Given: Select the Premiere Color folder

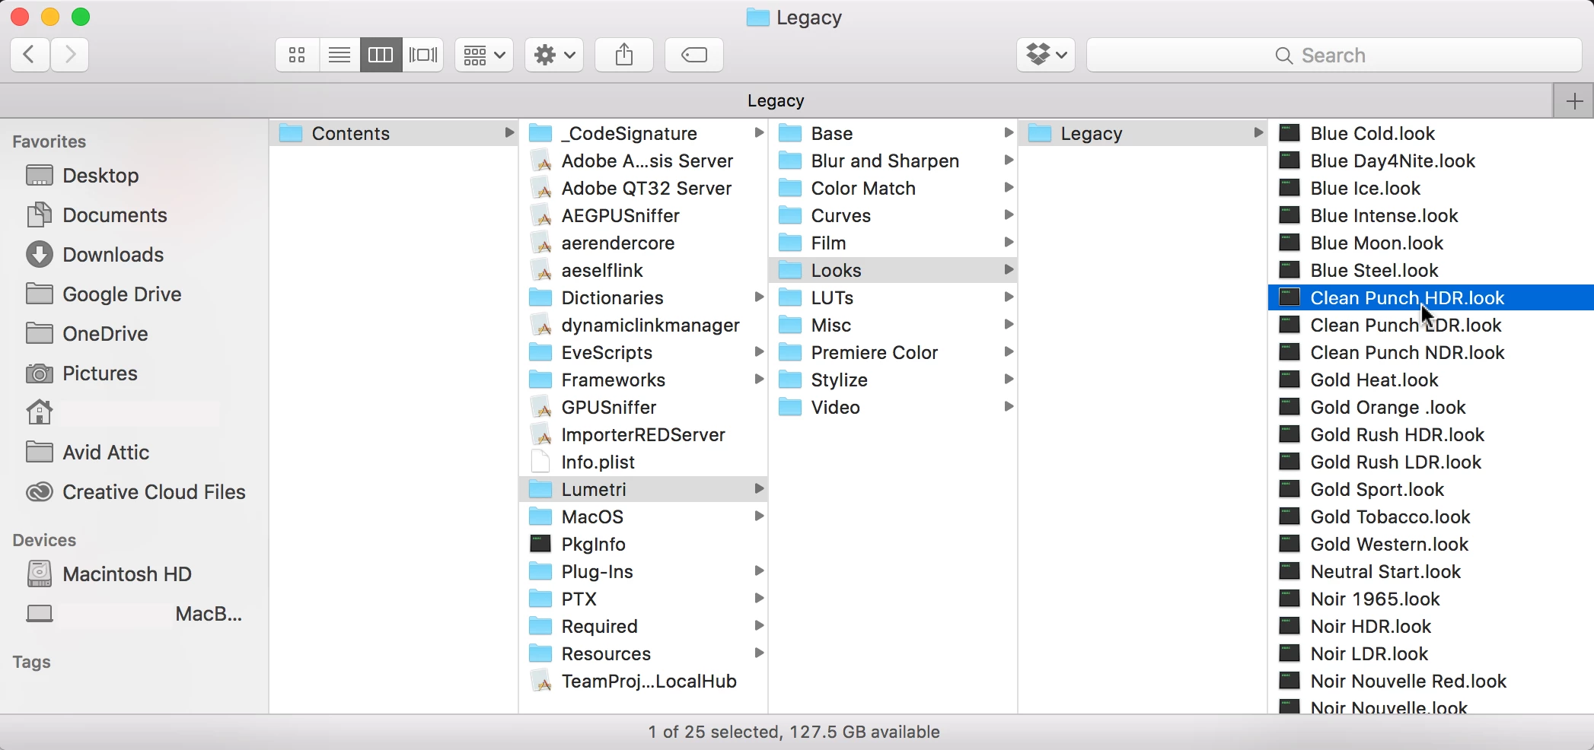Looking at the screenshot, I should pyautogui.click(x=894, y=352).
